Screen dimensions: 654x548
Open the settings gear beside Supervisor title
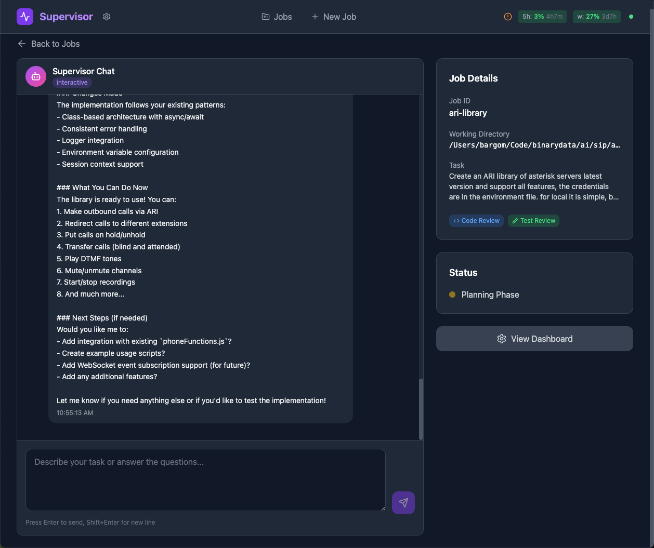[107, 17]
